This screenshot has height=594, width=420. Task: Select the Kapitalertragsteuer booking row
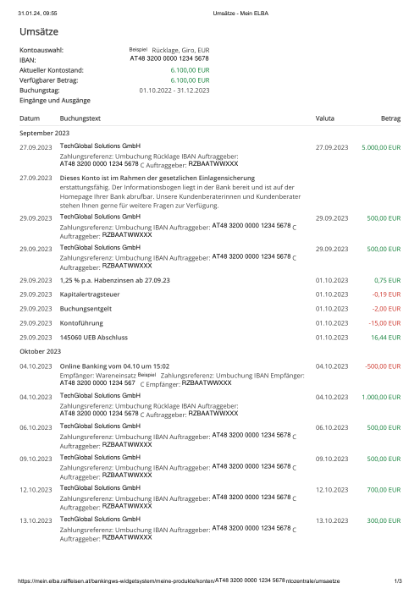pyautogui.click(x=210, y=294)
